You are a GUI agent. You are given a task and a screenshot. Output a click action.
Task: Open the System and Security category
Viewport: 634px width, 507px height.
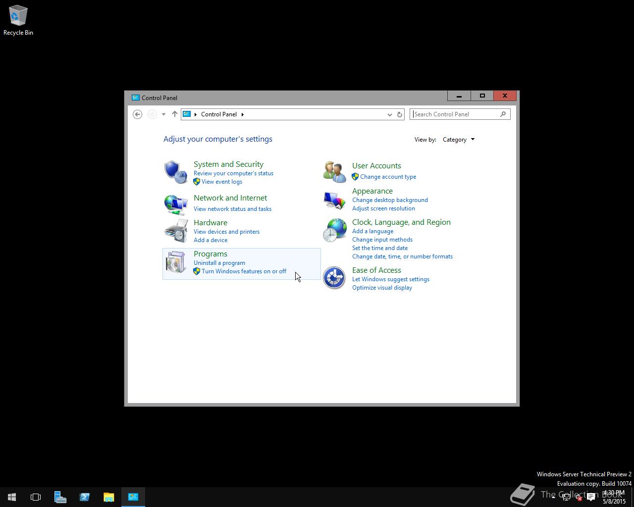[228, 164]
